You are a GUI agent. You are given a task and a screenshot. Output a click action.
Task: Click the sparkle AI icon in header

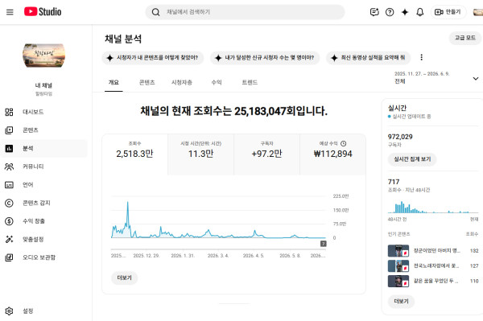[x=405, y=12]
